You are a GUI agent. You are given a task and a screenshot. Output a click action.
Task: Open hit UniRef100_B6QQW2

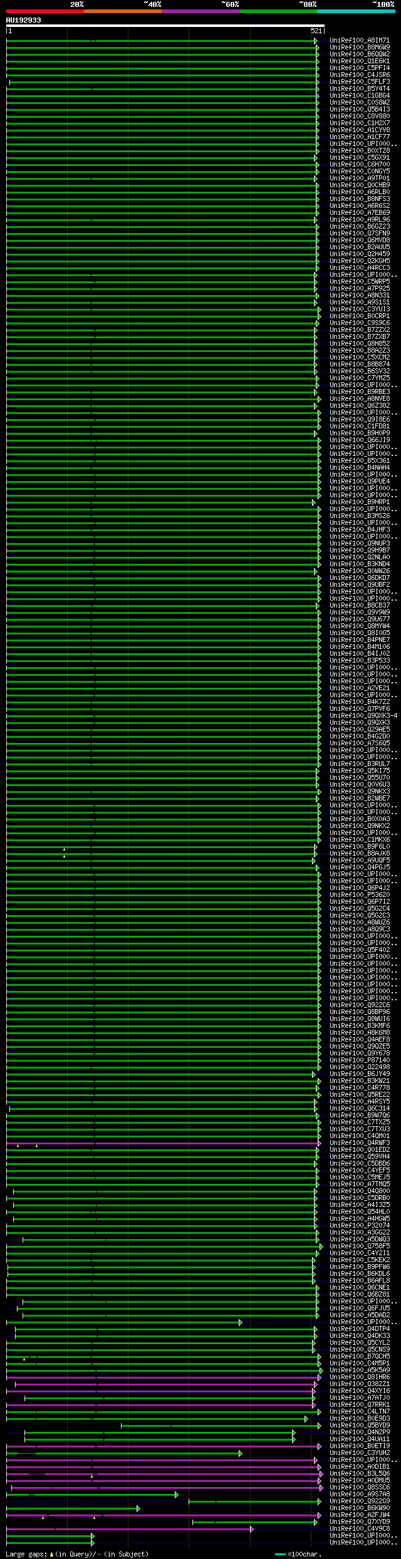click(x=360, y=54)
